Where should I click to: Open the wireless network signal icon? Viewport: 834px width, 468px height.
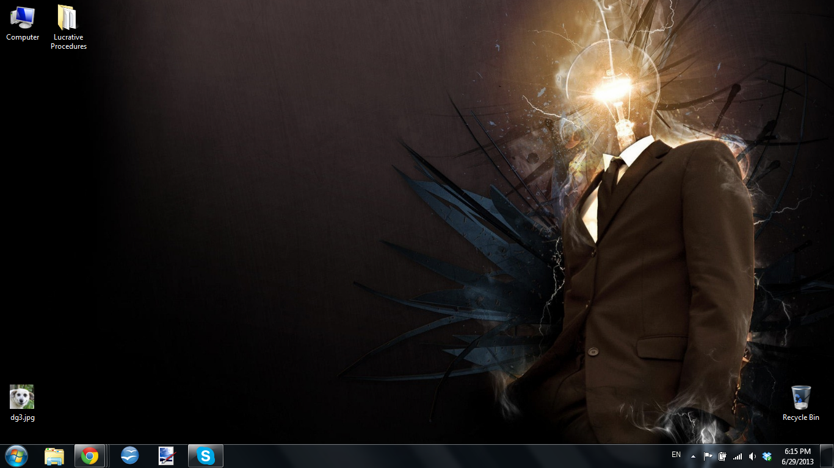coord(738,456)
